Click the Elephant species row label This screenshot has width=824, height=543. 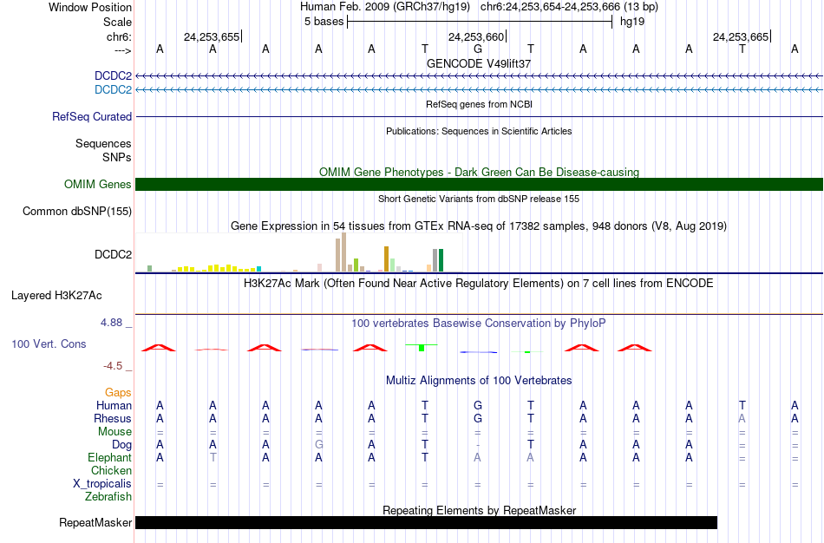pyautogui.click(x=109, y=457)
